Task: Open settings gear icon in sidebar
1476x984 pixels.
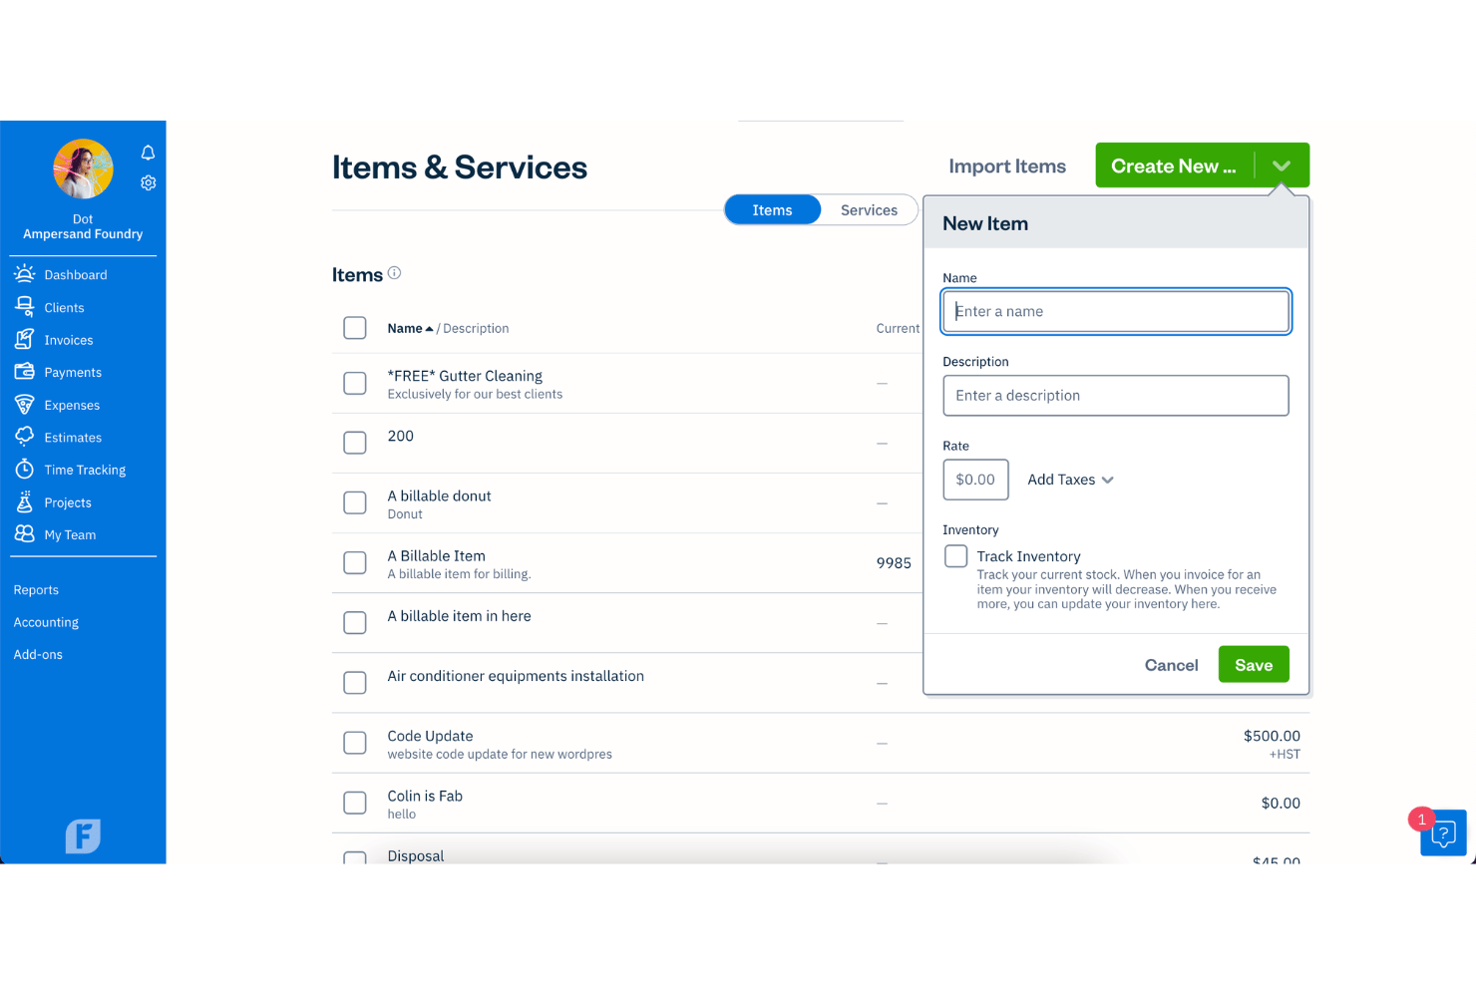Action: [x=148, y=183]
